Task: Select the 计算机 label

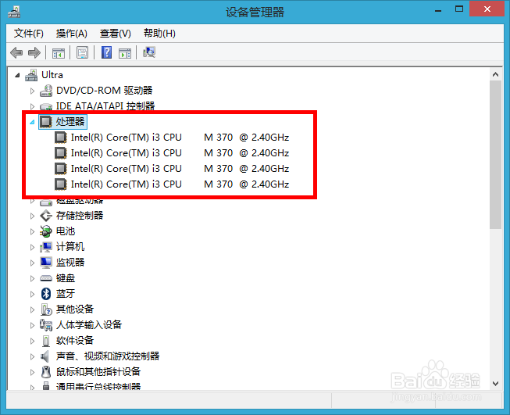Action: click(x=70, y=247)
